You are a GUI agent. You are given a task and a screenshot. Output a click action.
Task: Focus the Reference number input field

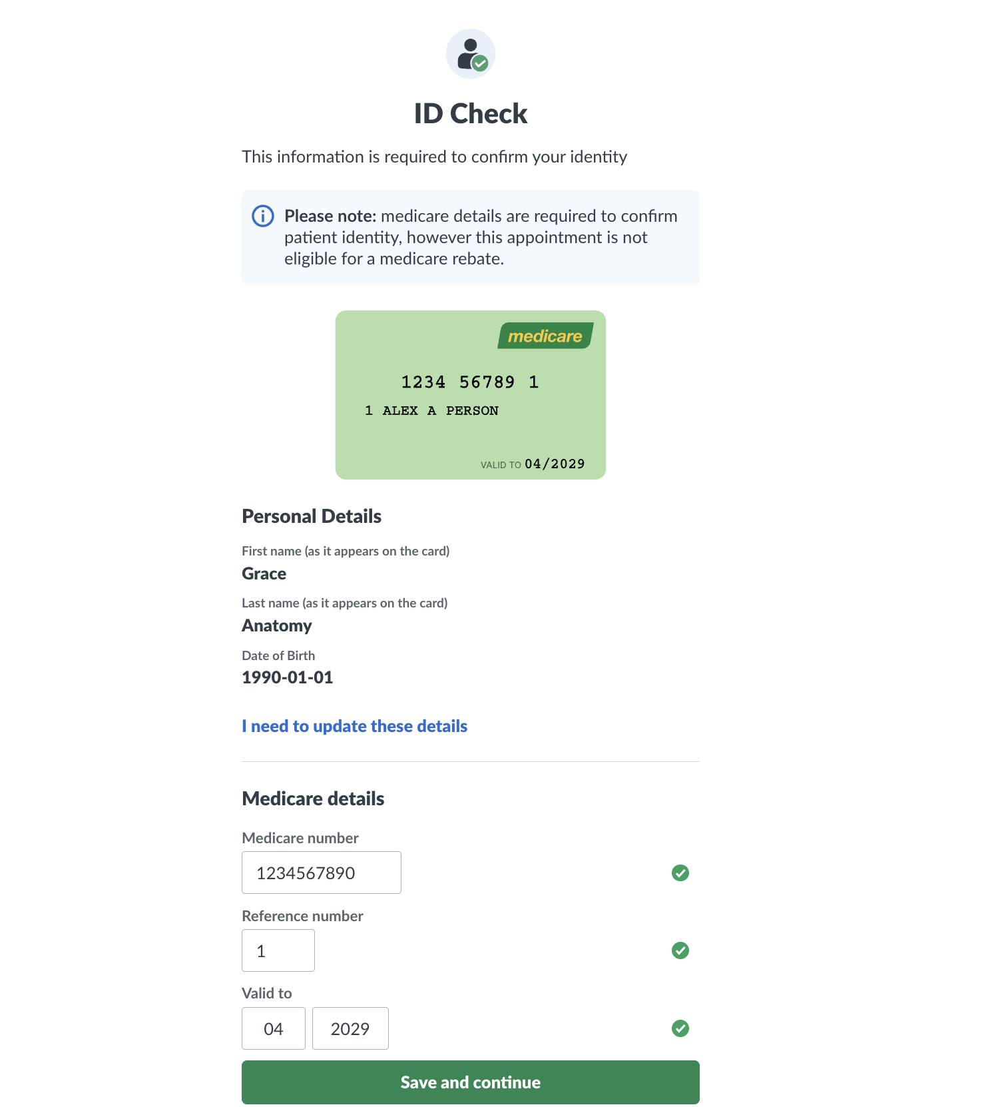pos(278,950)
